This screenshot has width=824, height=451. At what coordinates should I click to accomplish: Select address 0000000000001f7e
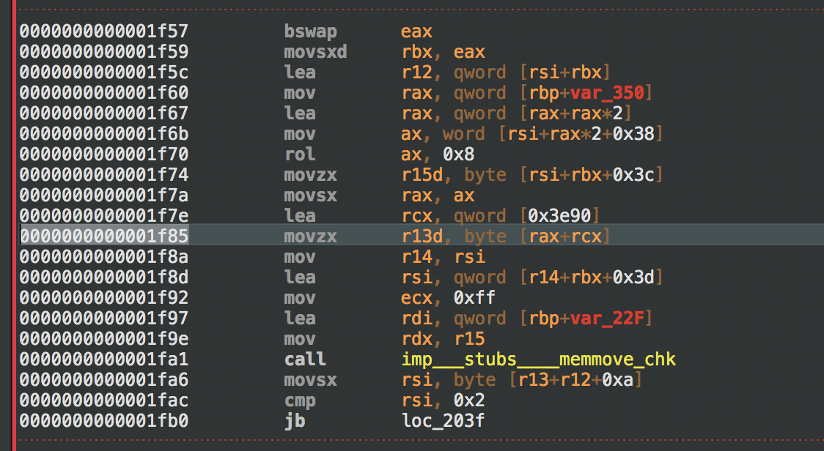pos(104,216)
